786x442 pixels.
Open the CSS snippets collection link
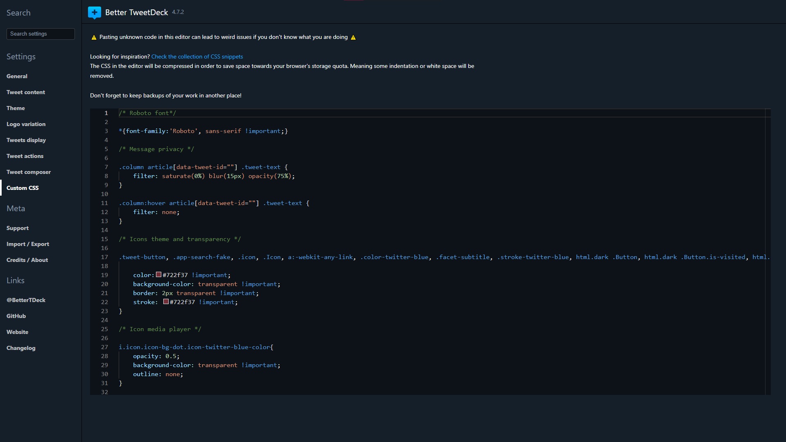pyautogui.click(x=197, y=56)
